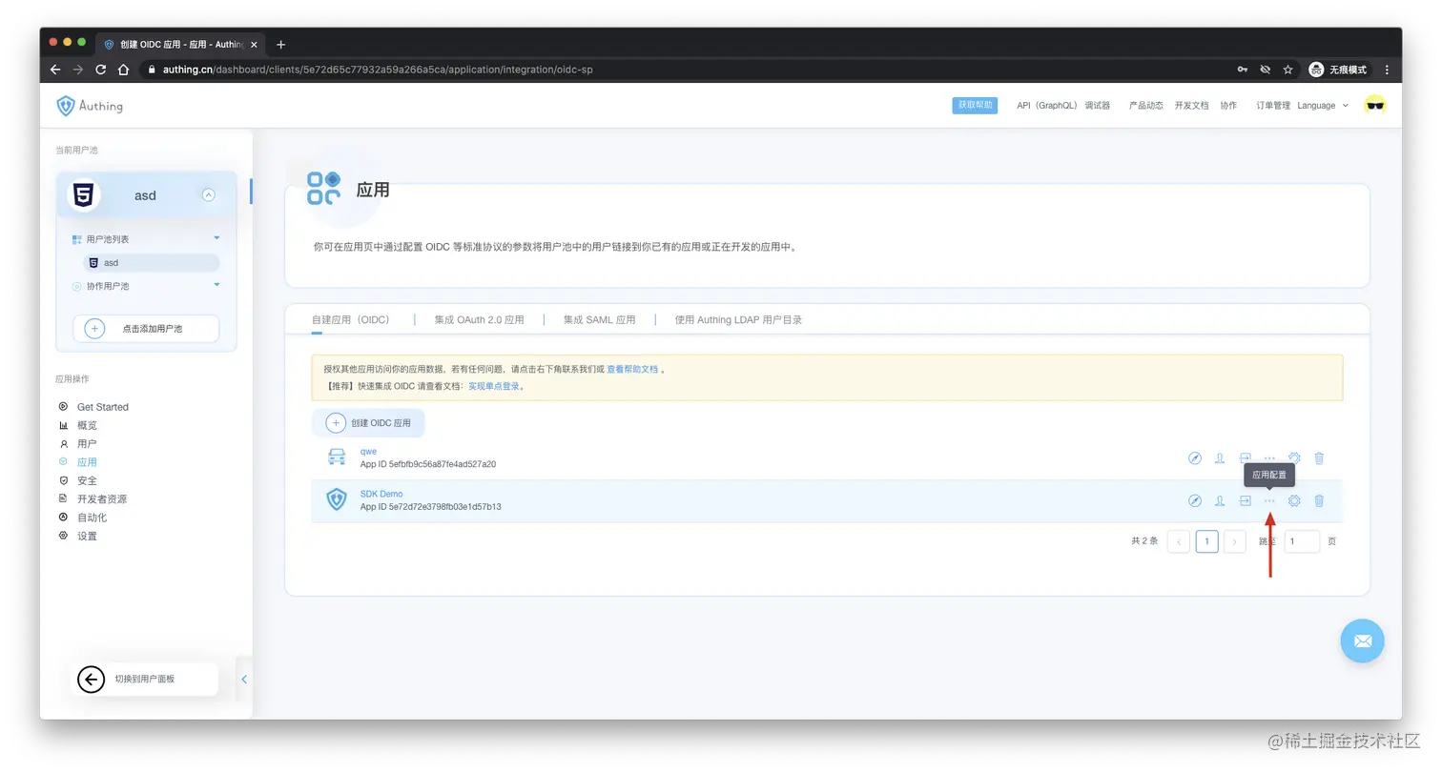The height and width of the screenshot is (772, 1442).
Task: Open the mail chat bubble
Action: pyautogui.click(x=1362, y=640)
